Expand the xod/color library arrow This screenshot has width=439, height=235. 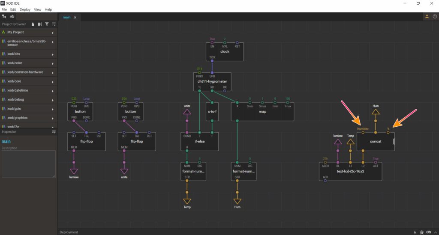[x=53, y=64]
